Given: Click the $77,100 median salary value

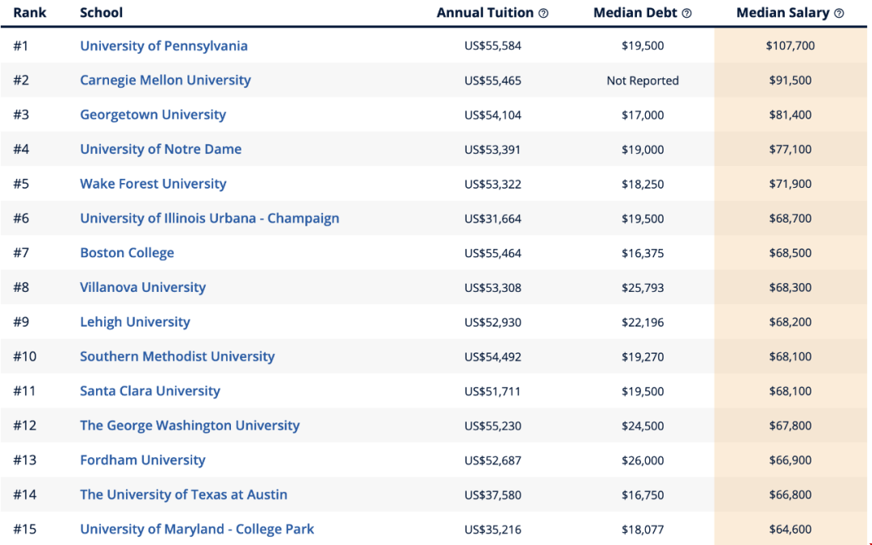Looking at the screenshot, I should click(790, 149).
